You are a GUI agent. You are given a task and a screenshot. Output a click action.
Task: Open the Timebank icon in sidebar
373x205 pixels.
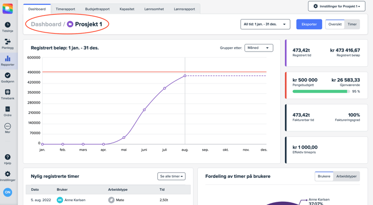8,92
